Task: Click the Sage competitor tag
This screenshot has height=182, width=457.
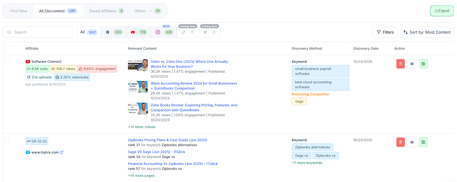Action: [299, 102]
